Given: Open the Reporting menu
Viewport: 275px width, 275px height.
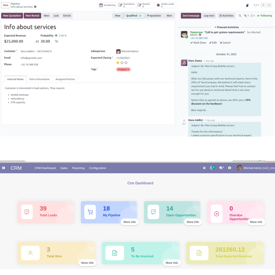Looking at the screenshot, I should tap(78, 168).
